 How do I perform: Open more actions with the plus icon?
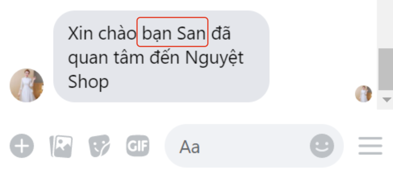click(x=22, y=146)
